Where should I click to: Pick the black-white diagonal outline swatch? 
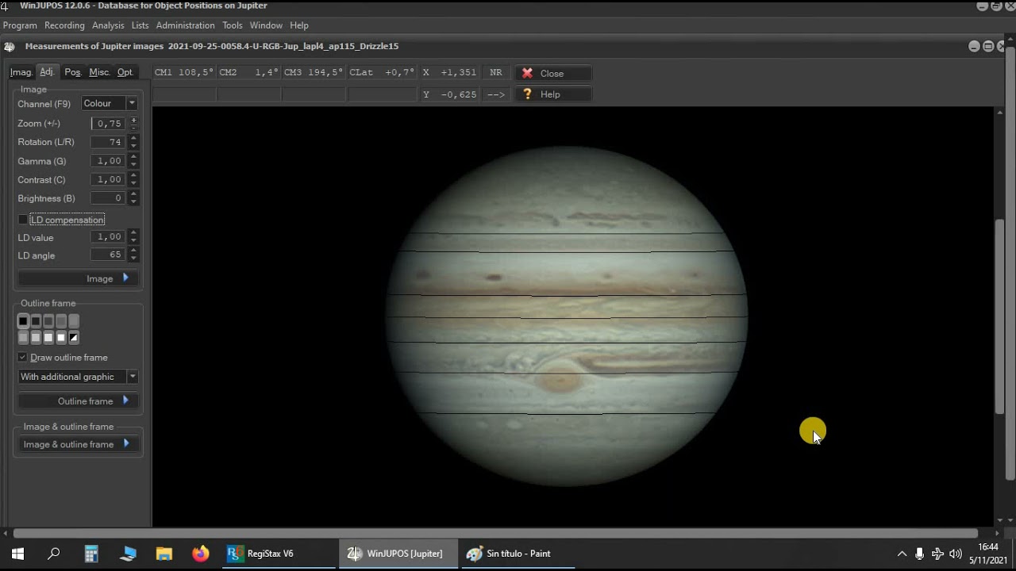point(74,338)
